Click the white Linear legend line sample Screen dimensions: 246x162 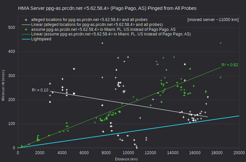pyautogui.click(x=26, y=25)
